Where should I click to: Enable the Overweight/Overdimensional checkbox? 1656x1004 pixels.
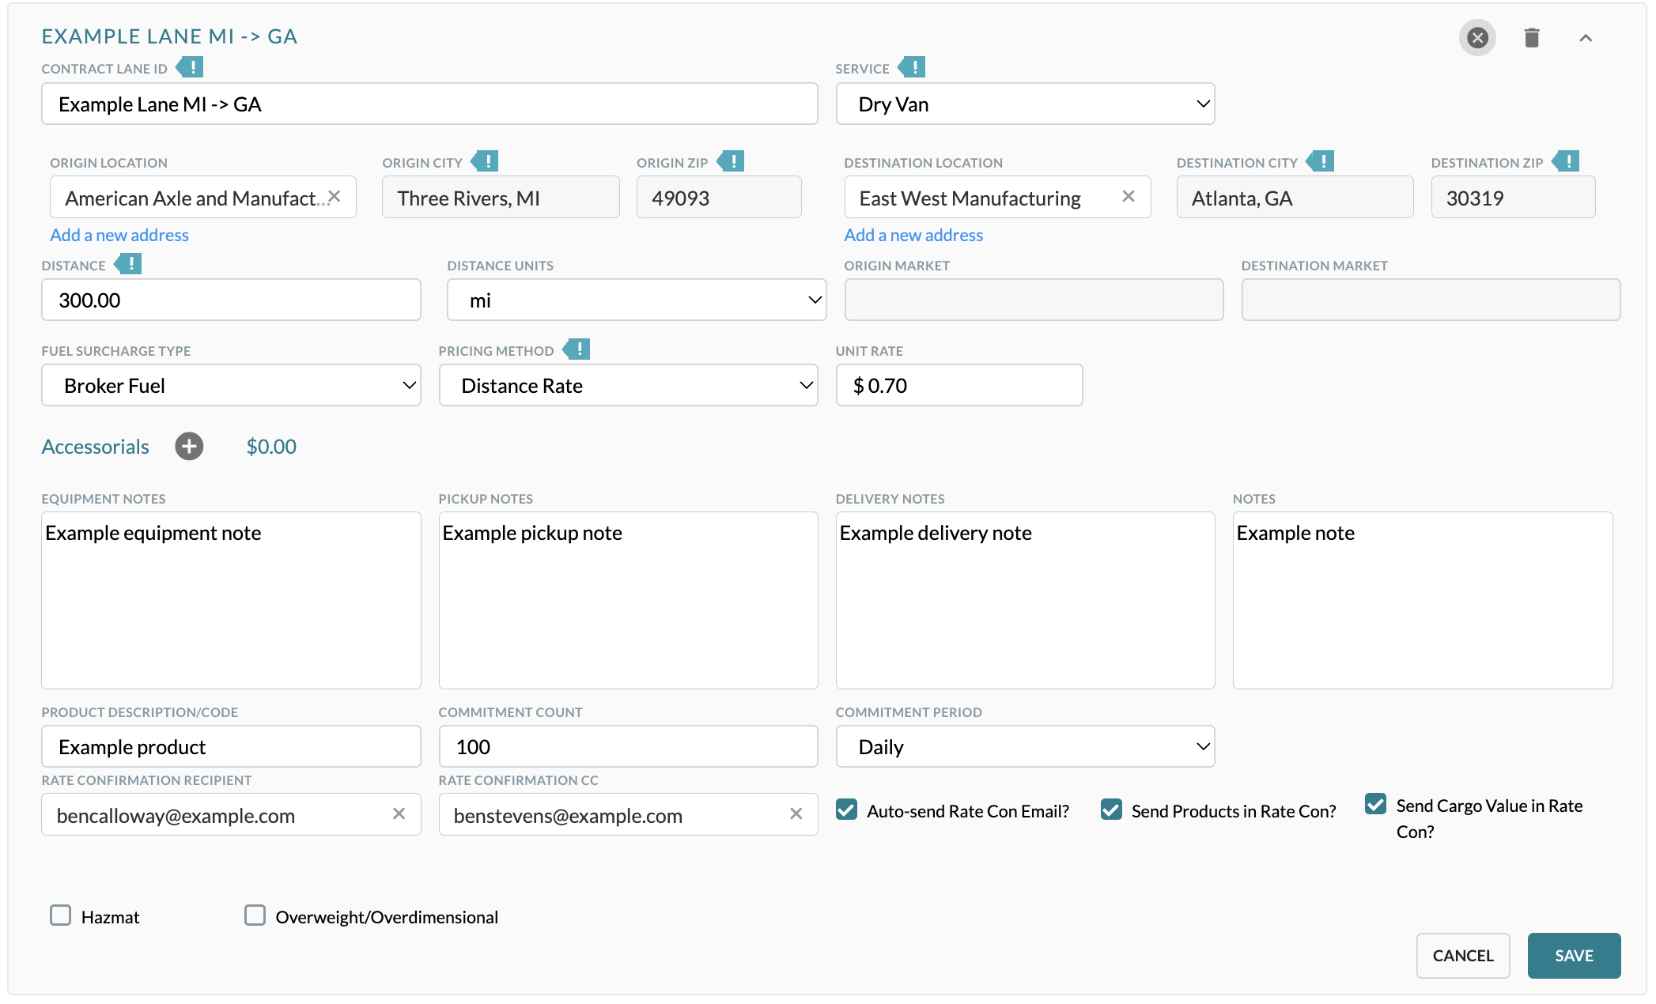pyautogui.click(x=255, y=915)
